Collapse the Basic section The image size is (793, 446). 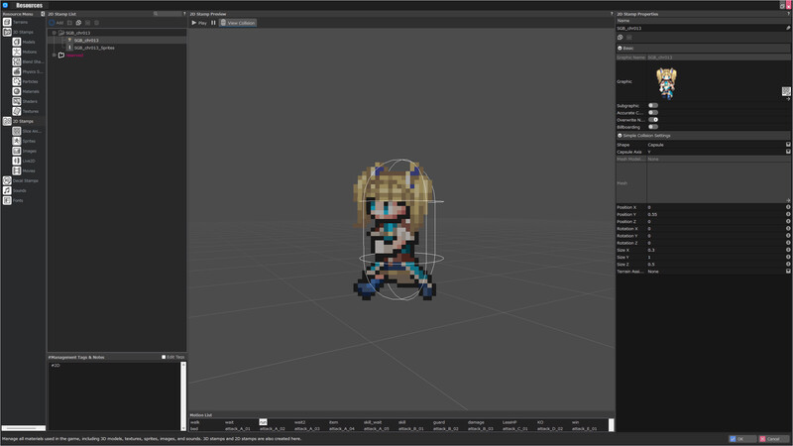(621, 48)
